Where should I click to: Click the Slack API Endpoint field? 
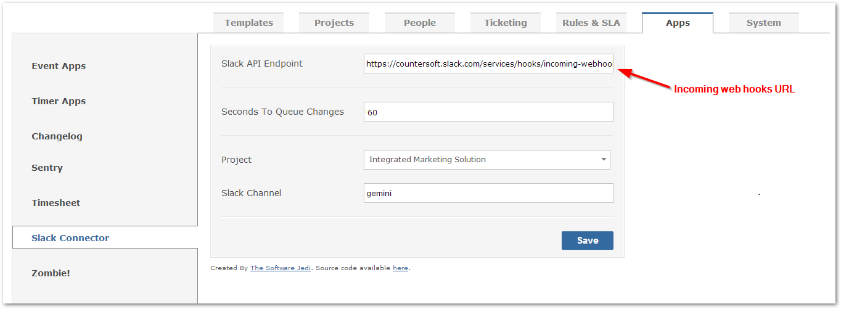pyautogui.click(x=488, y=64)
